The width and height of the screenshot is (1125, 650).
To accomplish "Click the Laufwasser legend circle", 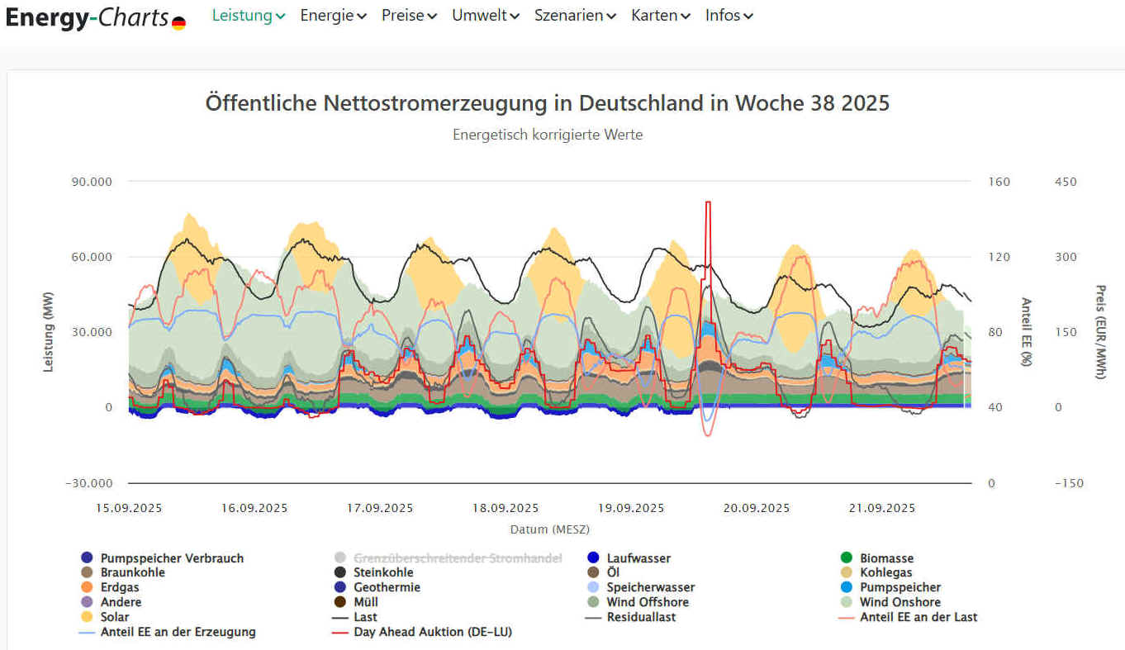I will [593, 558].
